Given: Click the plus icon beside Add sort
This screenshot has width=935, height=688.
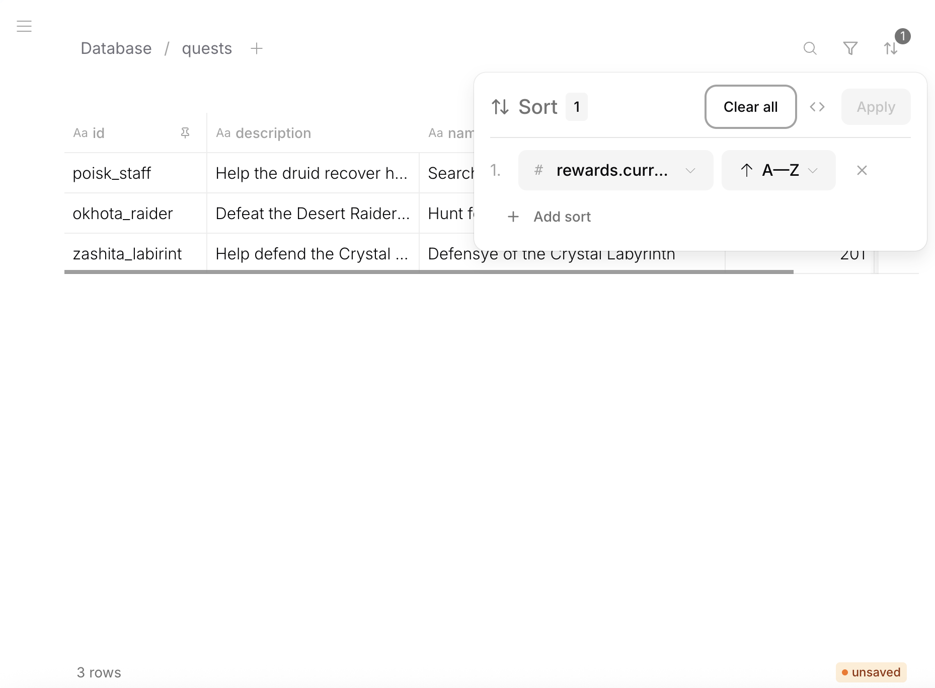Looking at the screenshot, I should click(x=513, y=217).
